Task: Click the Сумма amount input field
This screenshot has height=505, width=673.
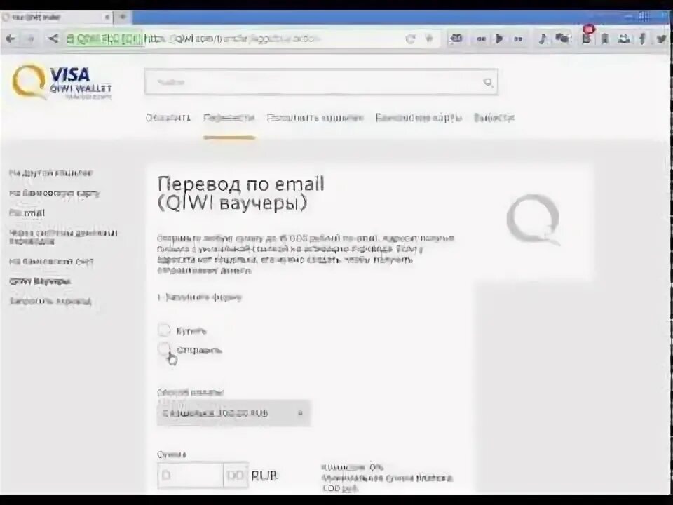Action: (191, 476)
